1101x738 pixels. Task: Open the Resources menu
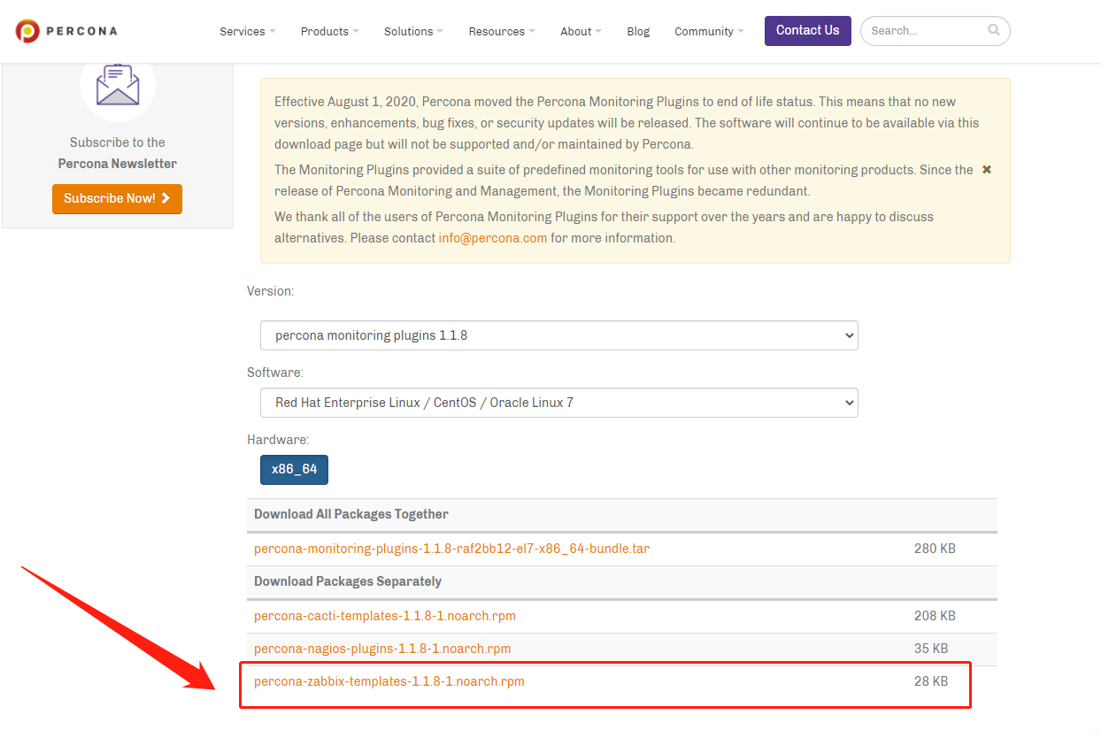[x=502, y=31]
